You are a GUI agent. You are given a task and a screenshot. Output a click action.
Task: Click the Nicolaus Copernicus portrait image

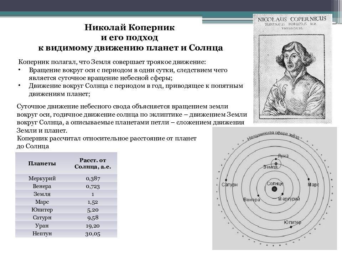pyautogui.click(x=292, y=69)
